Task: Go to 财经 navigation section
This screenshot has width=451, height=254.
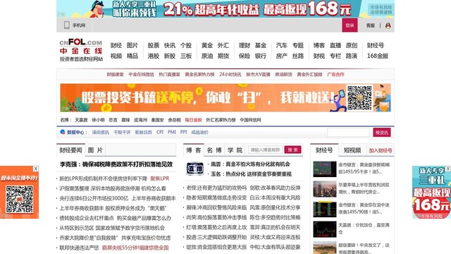Action: click(x=116, y=45)
